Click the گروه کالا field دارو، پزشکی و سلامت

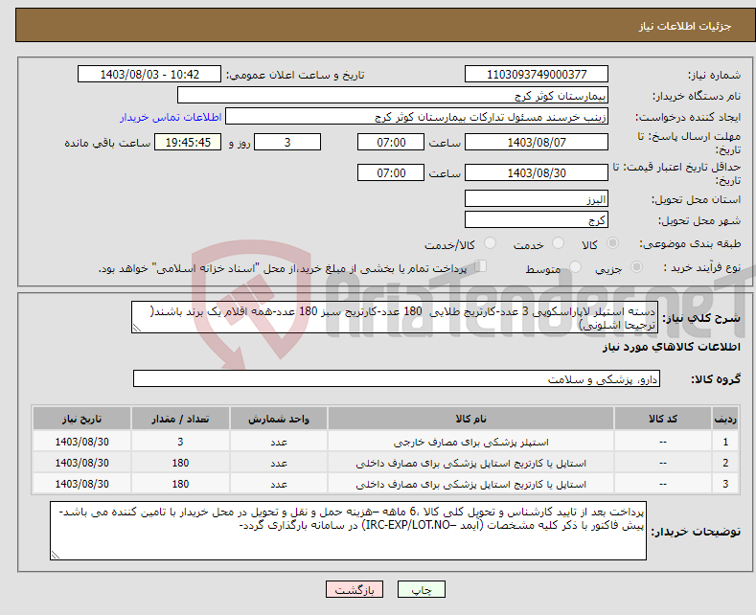tap(397, 378)
